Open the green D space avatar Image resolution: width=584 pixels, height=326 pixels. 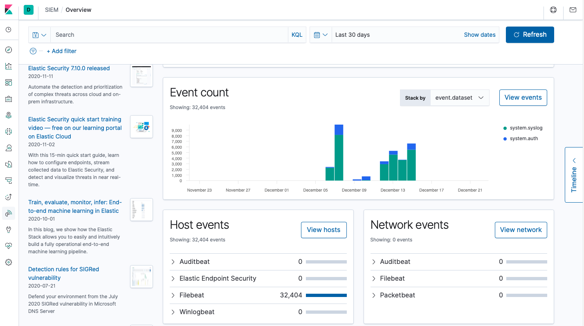[x=28, y=10]
